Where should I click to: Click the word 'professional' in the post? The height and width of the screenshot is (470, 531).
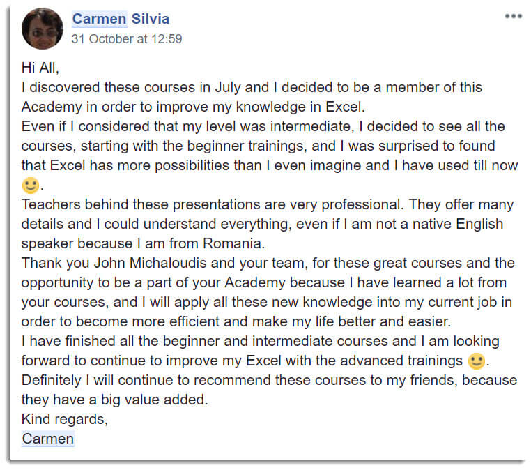pyautogui.click(x=362, y=204)
